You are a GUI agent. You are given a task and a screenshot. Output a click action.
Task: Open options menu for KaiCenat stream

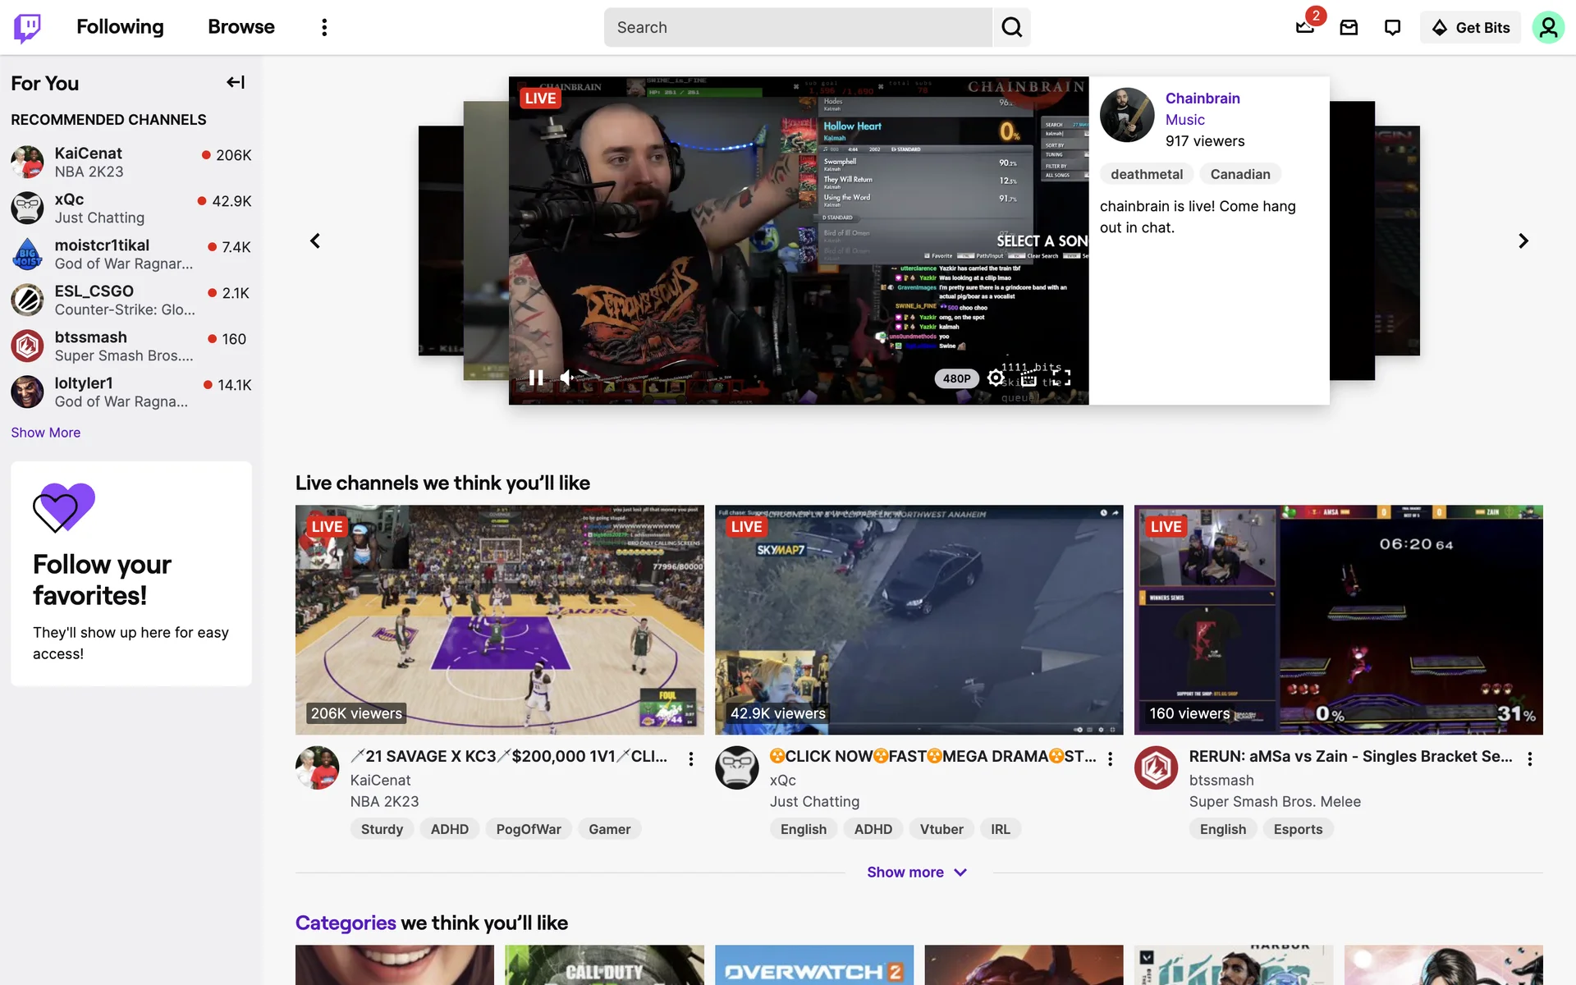pos(691,758)
